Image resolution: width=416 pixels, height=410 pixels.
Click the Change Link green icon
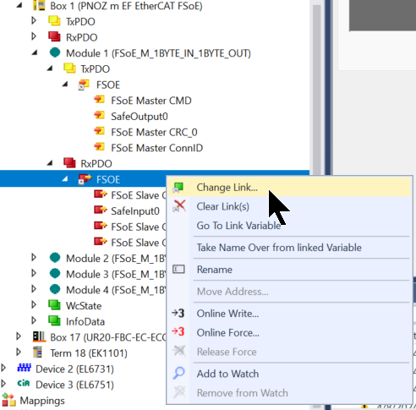(x=178, y=188)
